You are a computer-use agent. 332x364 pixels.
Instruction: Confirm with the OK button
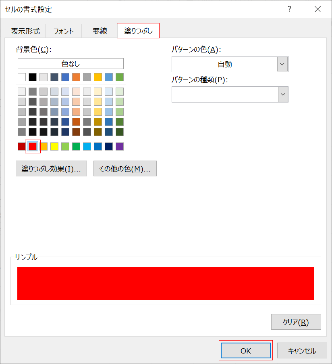coord(245,350)
